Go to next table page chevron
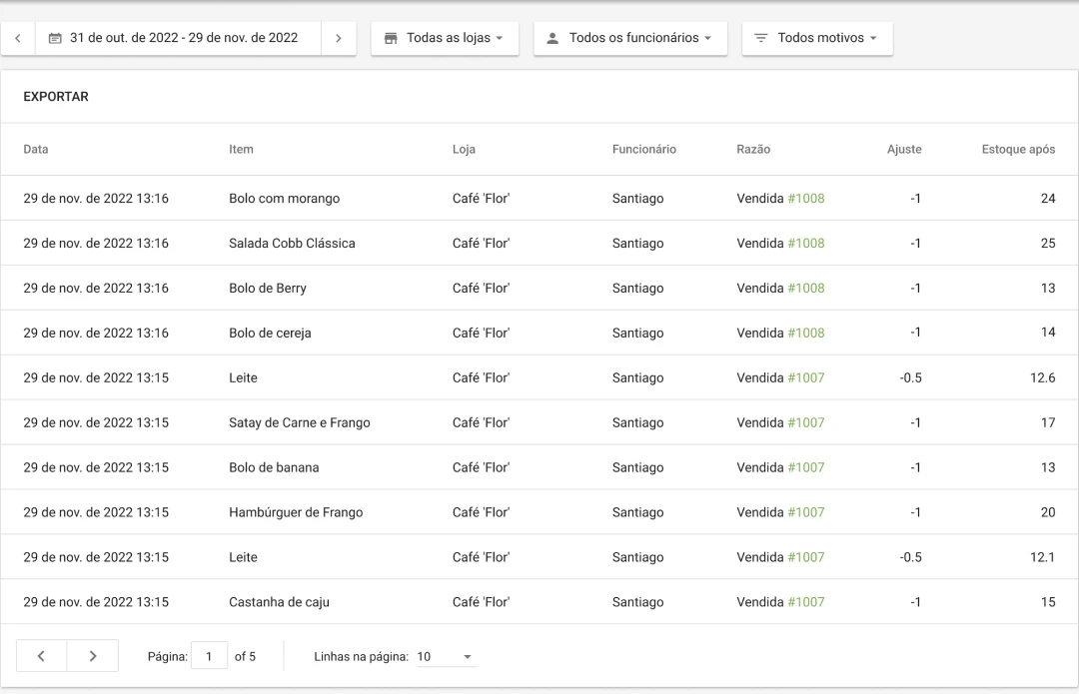The width and height of the screenshot is (1079, 694). click(93, 656)
